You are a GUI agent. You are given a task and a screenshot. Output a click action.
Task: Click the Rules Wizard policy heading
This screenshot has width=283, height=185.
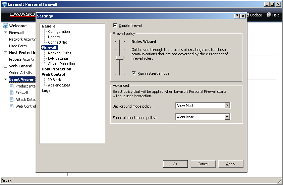click(144, 42)
